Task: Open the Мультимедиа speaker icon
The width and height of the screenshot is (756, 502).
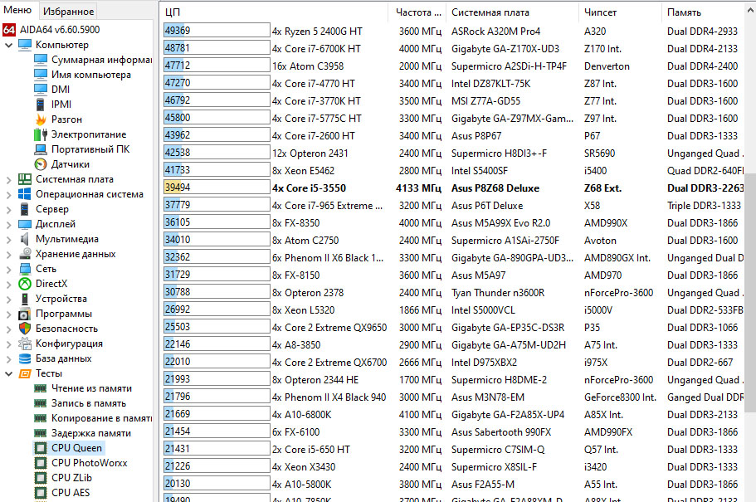Action: pos(25,239)
